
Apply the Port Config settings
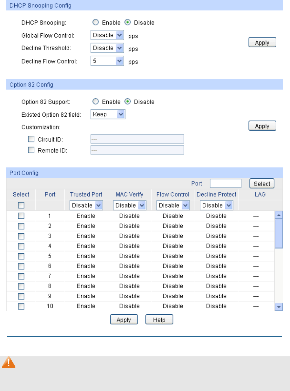[x=124, y=320]
